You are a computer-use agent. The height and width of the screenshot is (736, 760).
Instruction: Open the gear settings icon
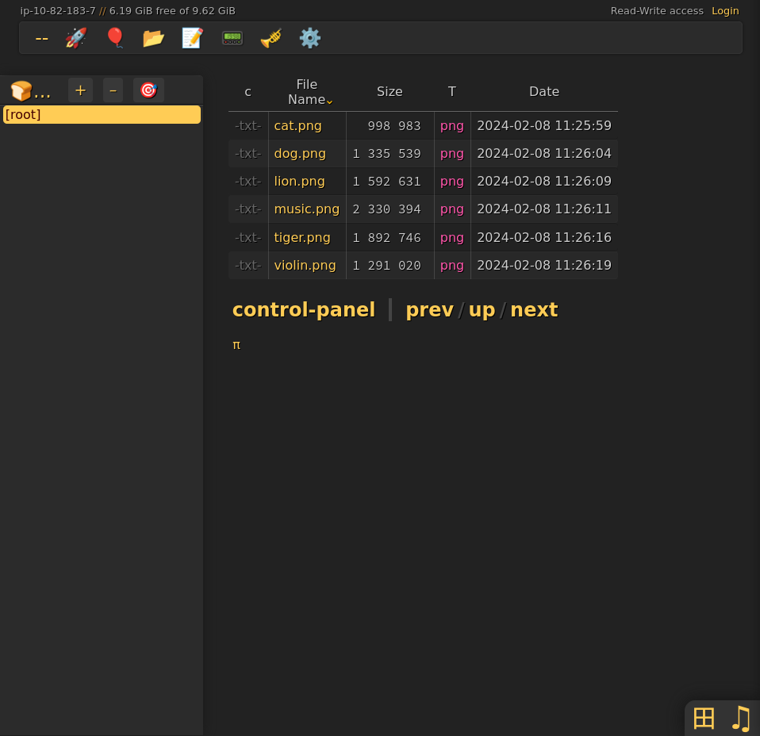(310, 38)
